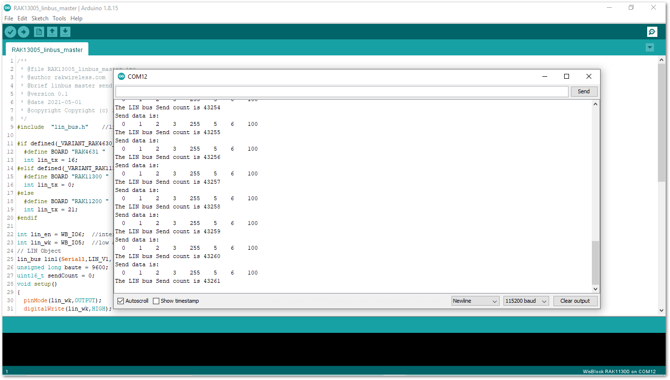Click '// LIN Object' comment line

39,251
